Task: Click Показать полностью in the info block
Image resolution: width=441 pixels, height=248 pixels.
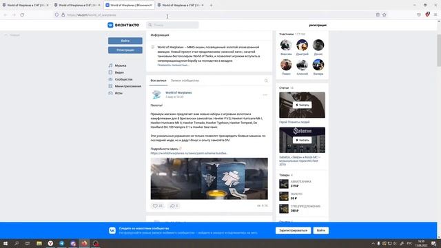Action: click(173, 65)
